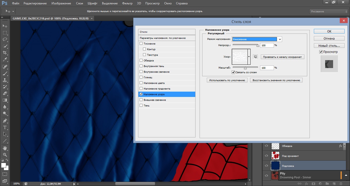Select the Pen tool
Viewport: 350px width, 186px height.
[5, 121]
